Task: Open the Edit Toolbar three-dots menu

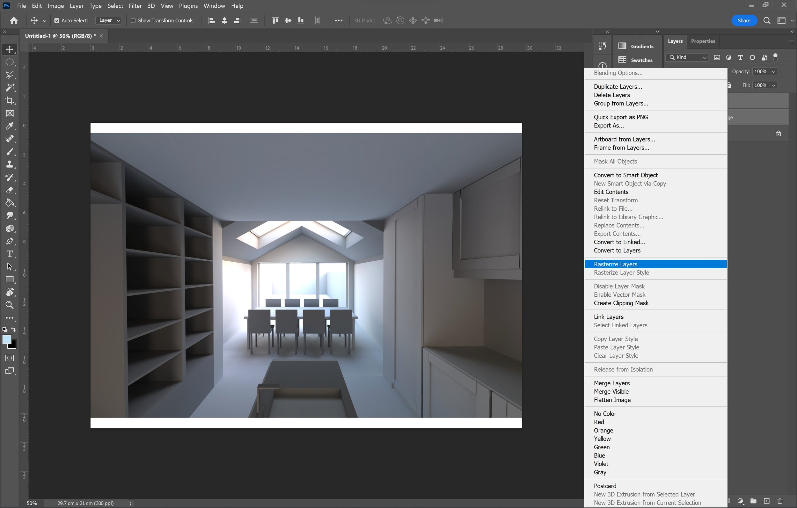Action: coord(10,318)
